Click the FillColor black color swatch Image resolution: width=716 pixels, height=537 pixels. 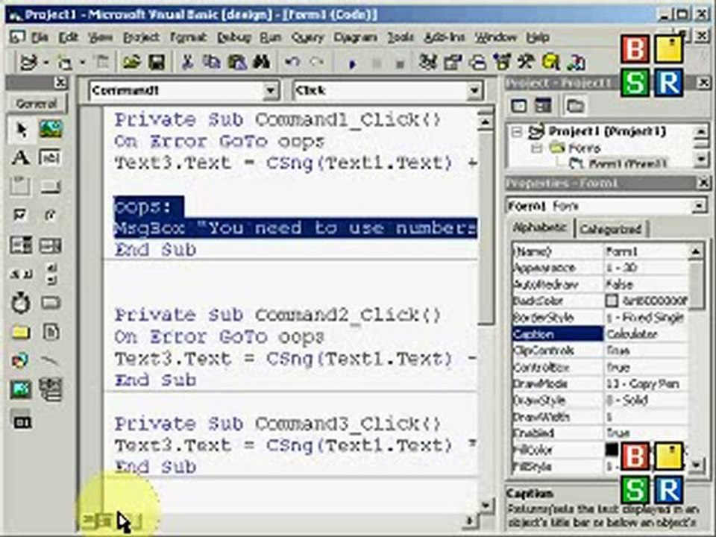(612, 450)
